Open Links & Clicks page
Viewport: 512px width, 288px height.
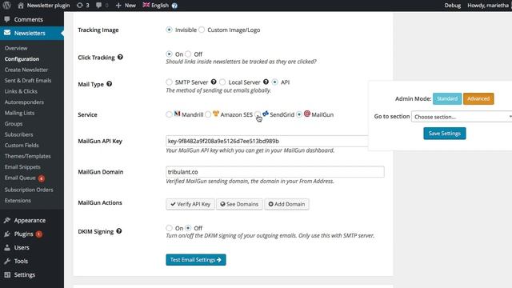[x=21, y=91]
